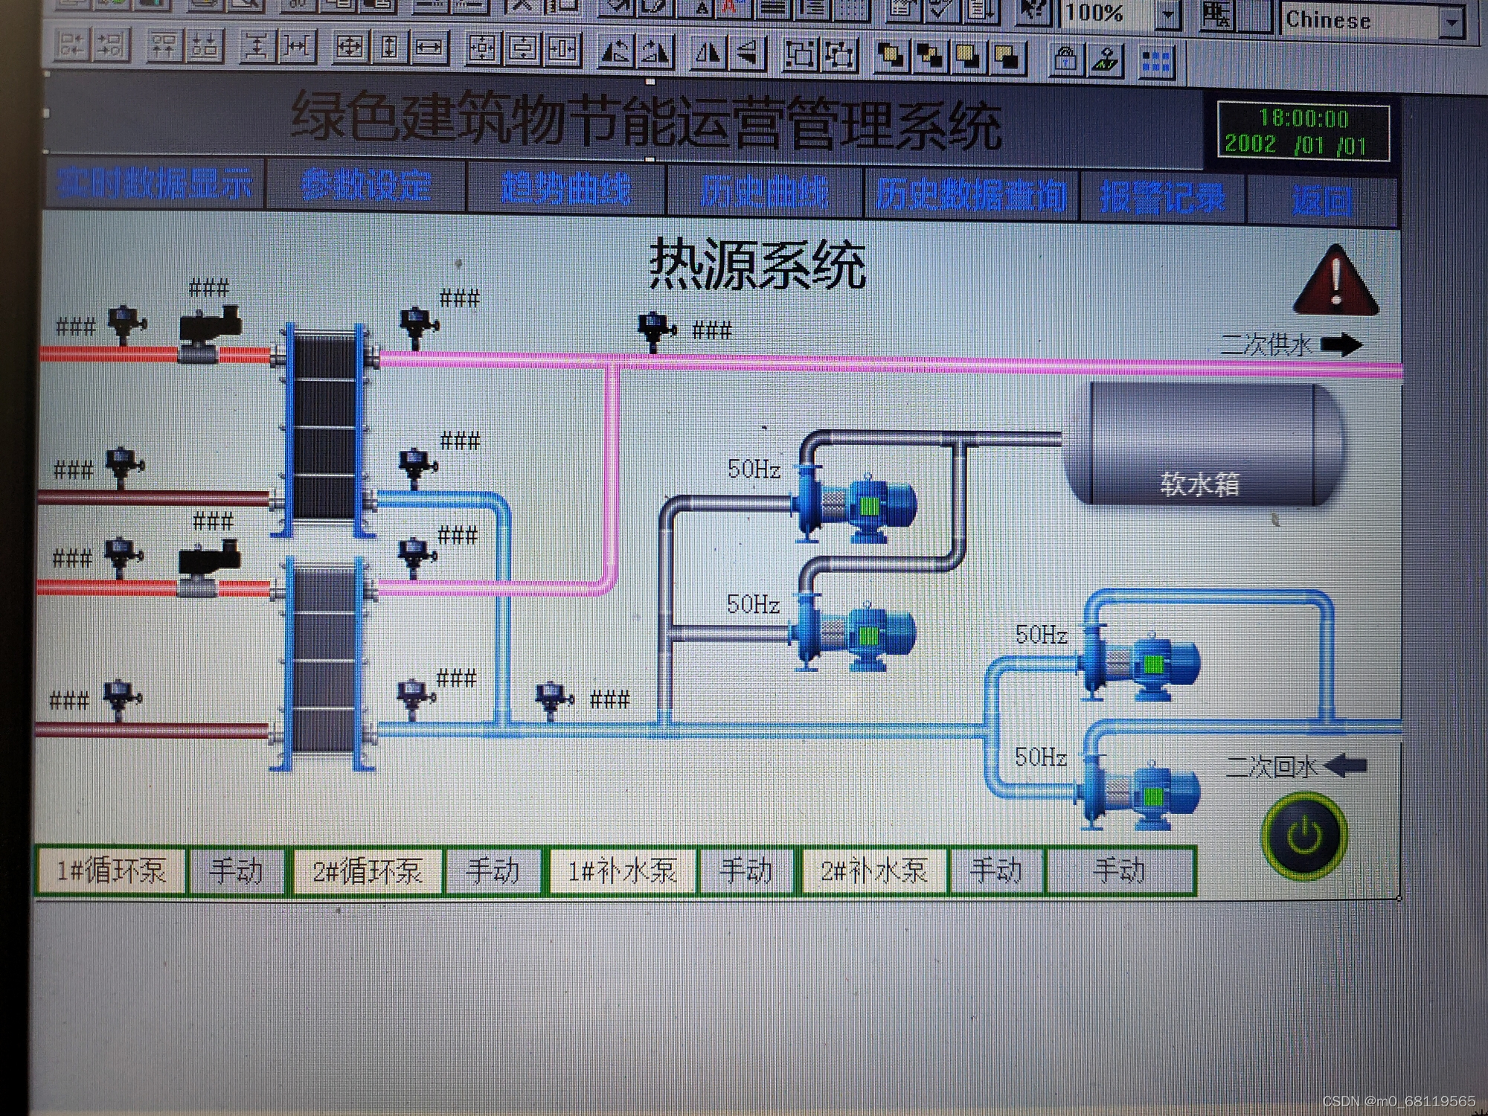Viewport: 1488px width, 1116px height.
Task: Click the 返回 button
Action: coord(1322,201)
